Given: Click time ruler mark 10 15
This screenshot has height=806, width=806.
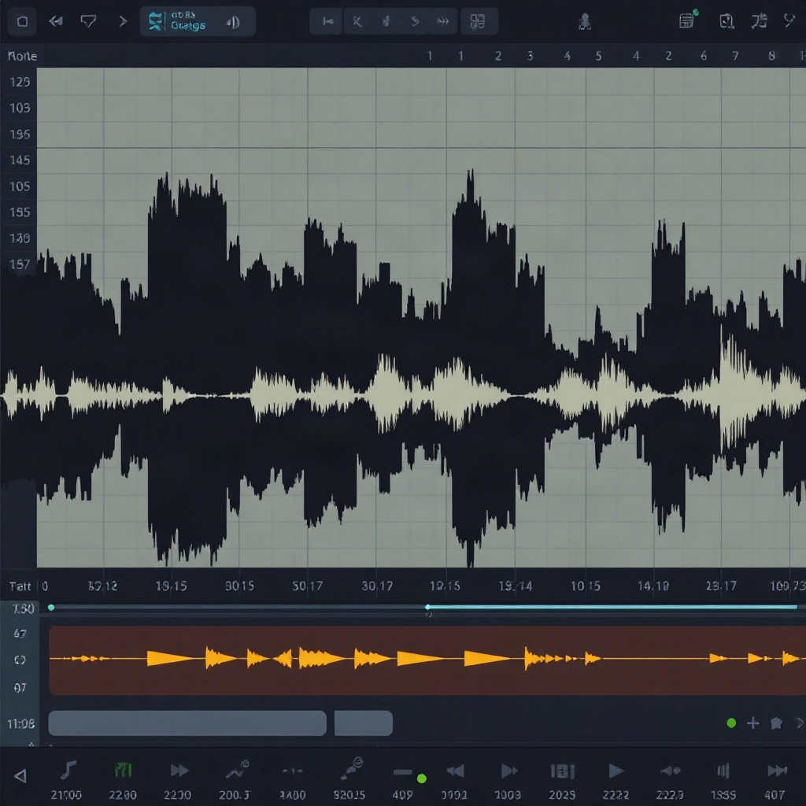Looking at the screenshot, I should click(x=586, y=586).
